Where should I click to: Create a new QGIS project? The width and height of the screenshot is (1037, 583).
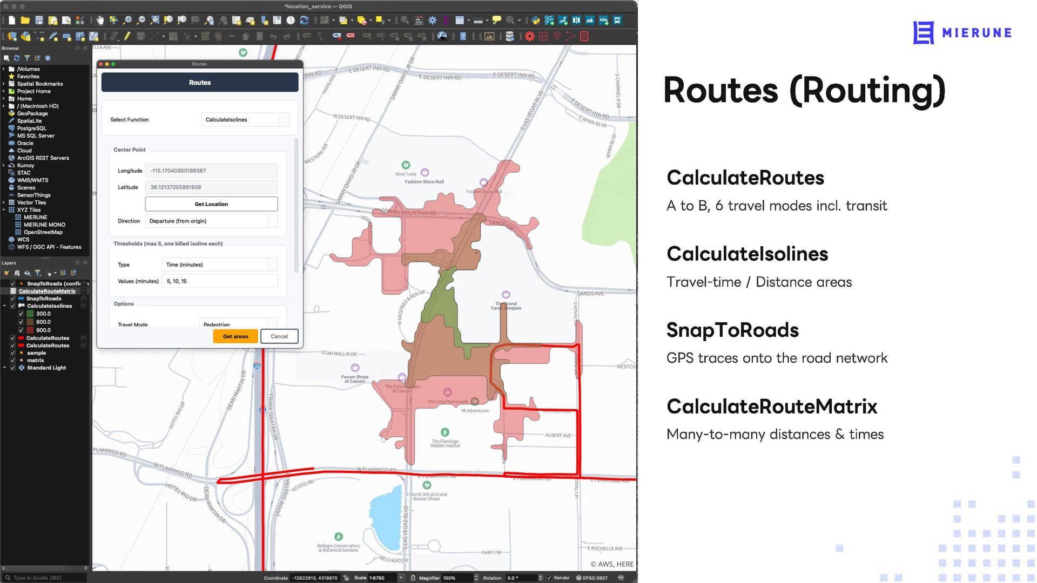click(x=12, y=21)
